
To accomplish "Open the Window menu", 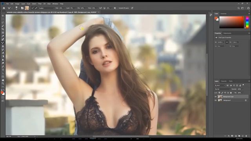I will [x=55, y=4].
